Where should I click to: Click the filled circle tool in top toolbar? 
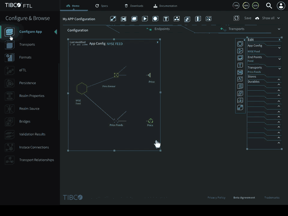[155, 19]
